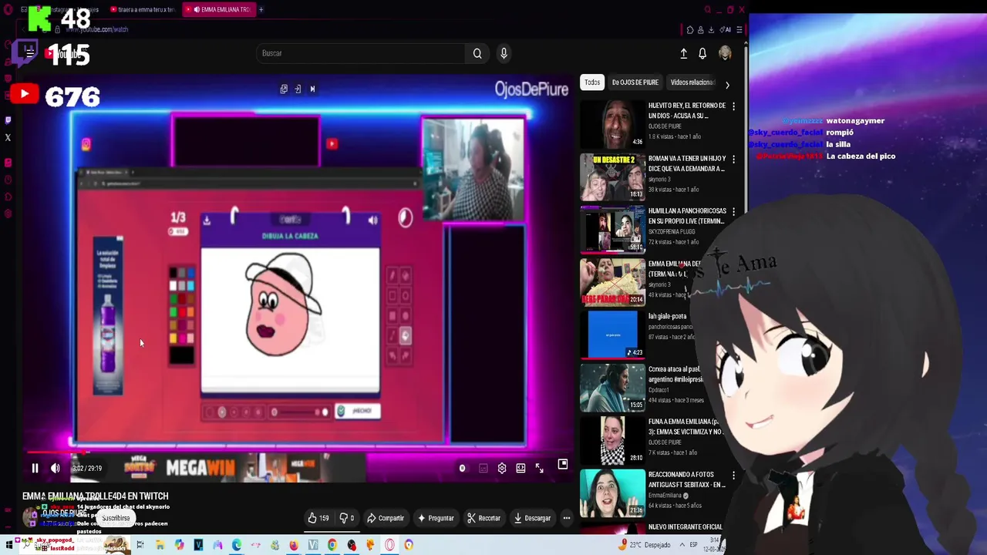Open Chrome from the taskbar
Viewport: 987px width, 555px height.
[332, 545]
